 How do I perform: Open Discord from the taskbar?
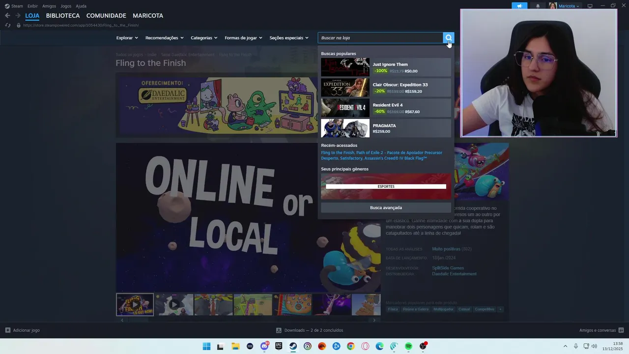[264, 346]
